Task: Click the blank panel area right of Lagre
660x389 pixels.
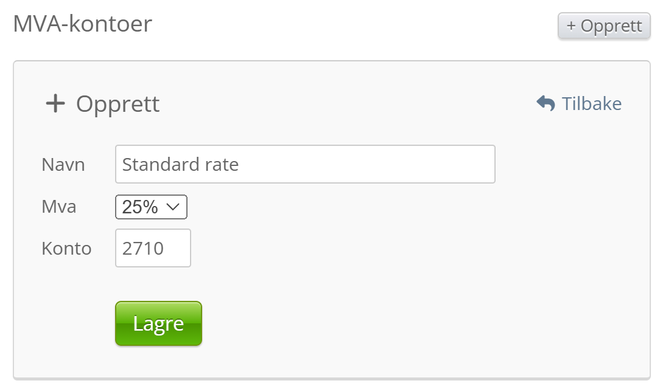Action: click(x=396, y=323)
